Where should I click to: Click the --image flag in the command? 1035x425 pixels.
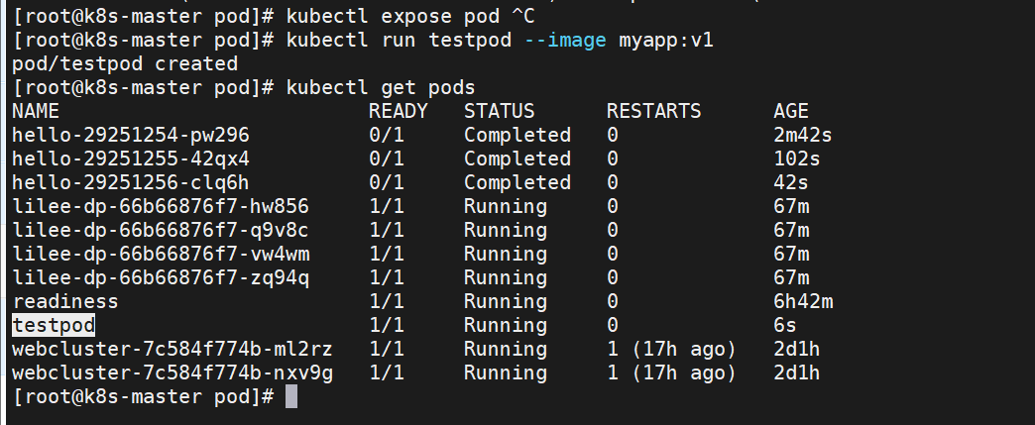click(565, 41)
